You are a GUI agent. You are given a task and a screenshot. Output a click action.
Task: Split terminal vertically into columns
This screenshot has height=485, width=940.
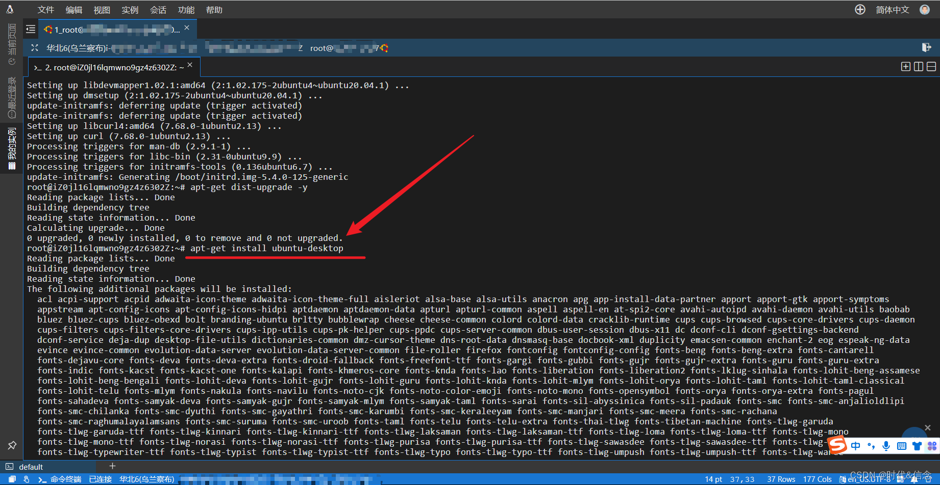[919, 67]
